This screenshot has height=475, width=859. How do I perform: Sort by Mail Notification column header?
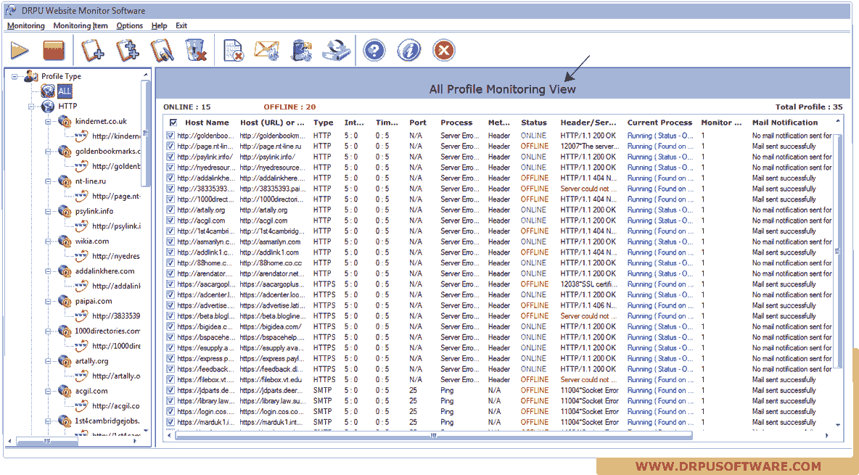[784, 123]
